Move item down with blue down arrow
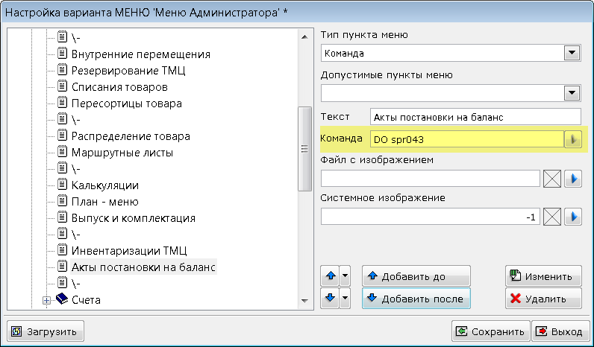 click(x=331, y=299)
